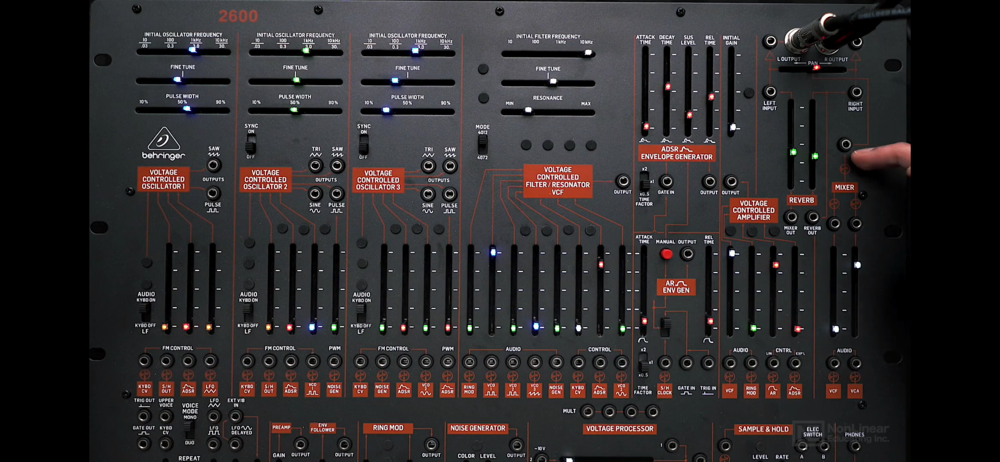Click the LEFT INPUT jack

pyautogui.click(x=770, y=92)
